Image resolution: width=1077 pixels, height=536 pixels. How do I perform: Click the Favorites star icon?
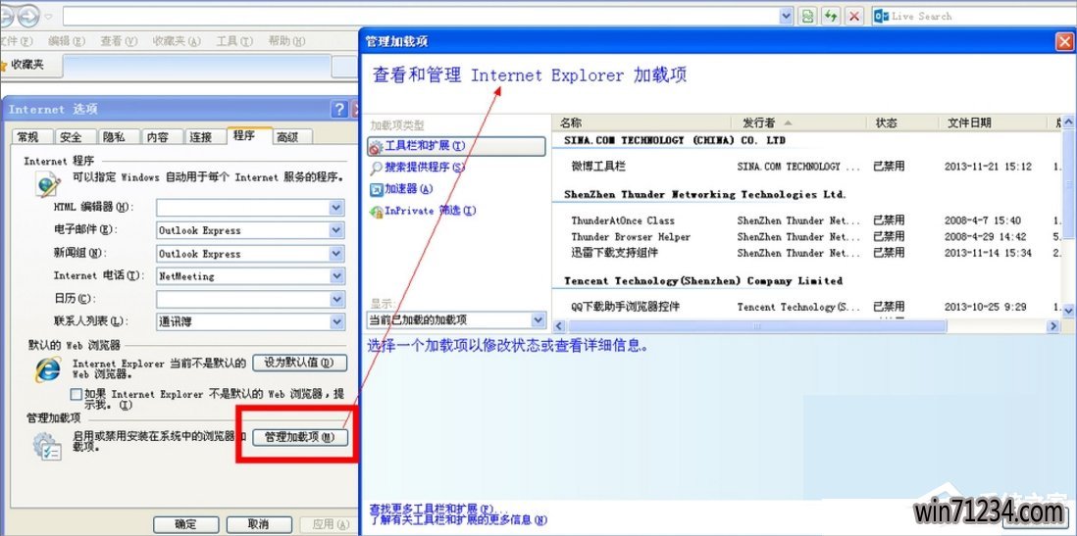4,65
